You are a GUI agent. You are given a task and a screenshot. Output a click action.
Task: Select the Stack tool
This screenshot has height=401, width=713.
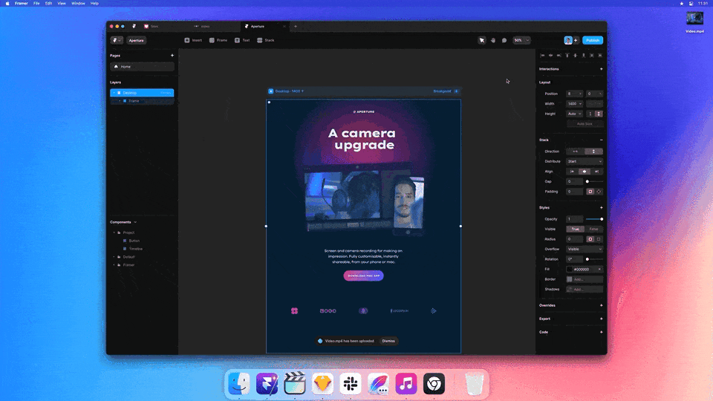[x=266, y=40]
